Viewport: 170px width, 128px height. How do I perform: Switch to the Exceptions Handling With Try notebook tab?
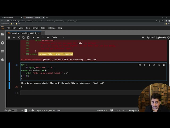pyautogui.click(x=23, y=33)
